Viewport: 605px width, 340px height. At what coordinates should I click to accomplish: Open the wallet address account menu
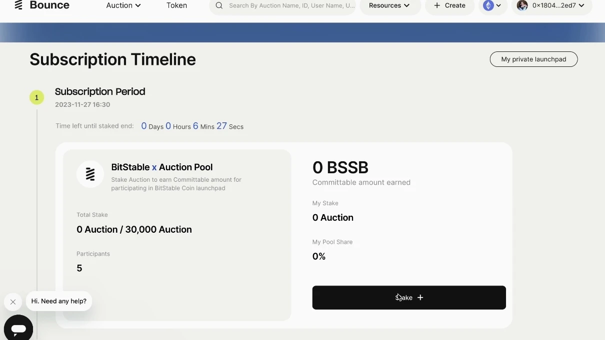tap(552, 5)
